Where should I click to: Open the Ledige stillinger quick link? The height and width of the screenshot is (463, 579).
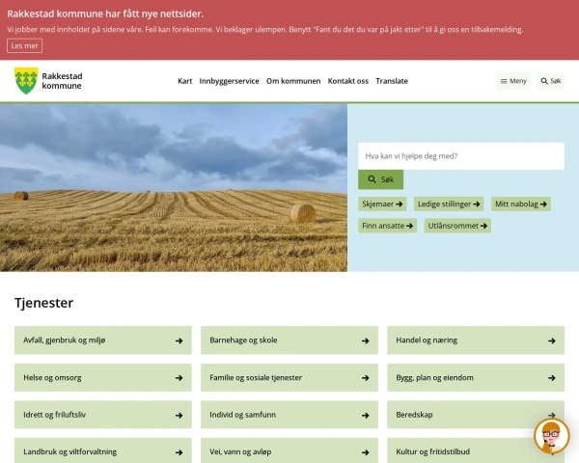click(x=450, y=204)
